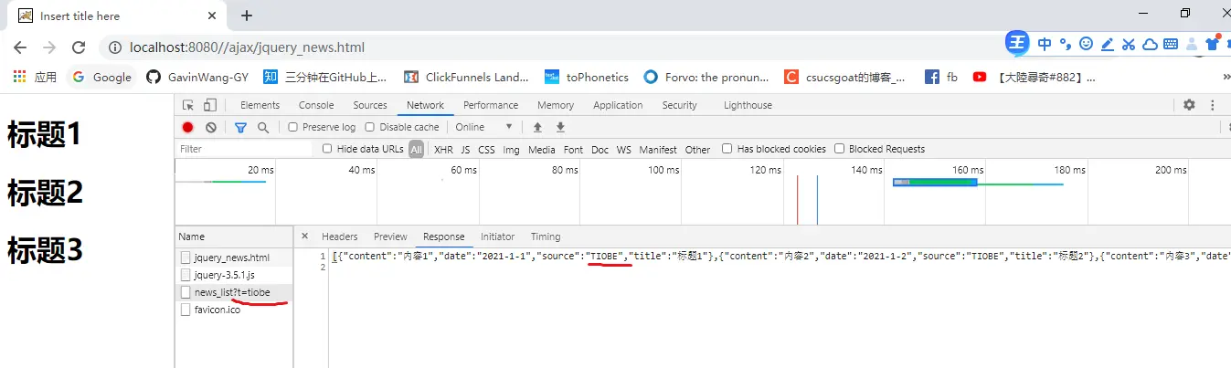Switch to the Elements panel
Viewport: 1231px width, 368px height.
click(x=260, y=105)
